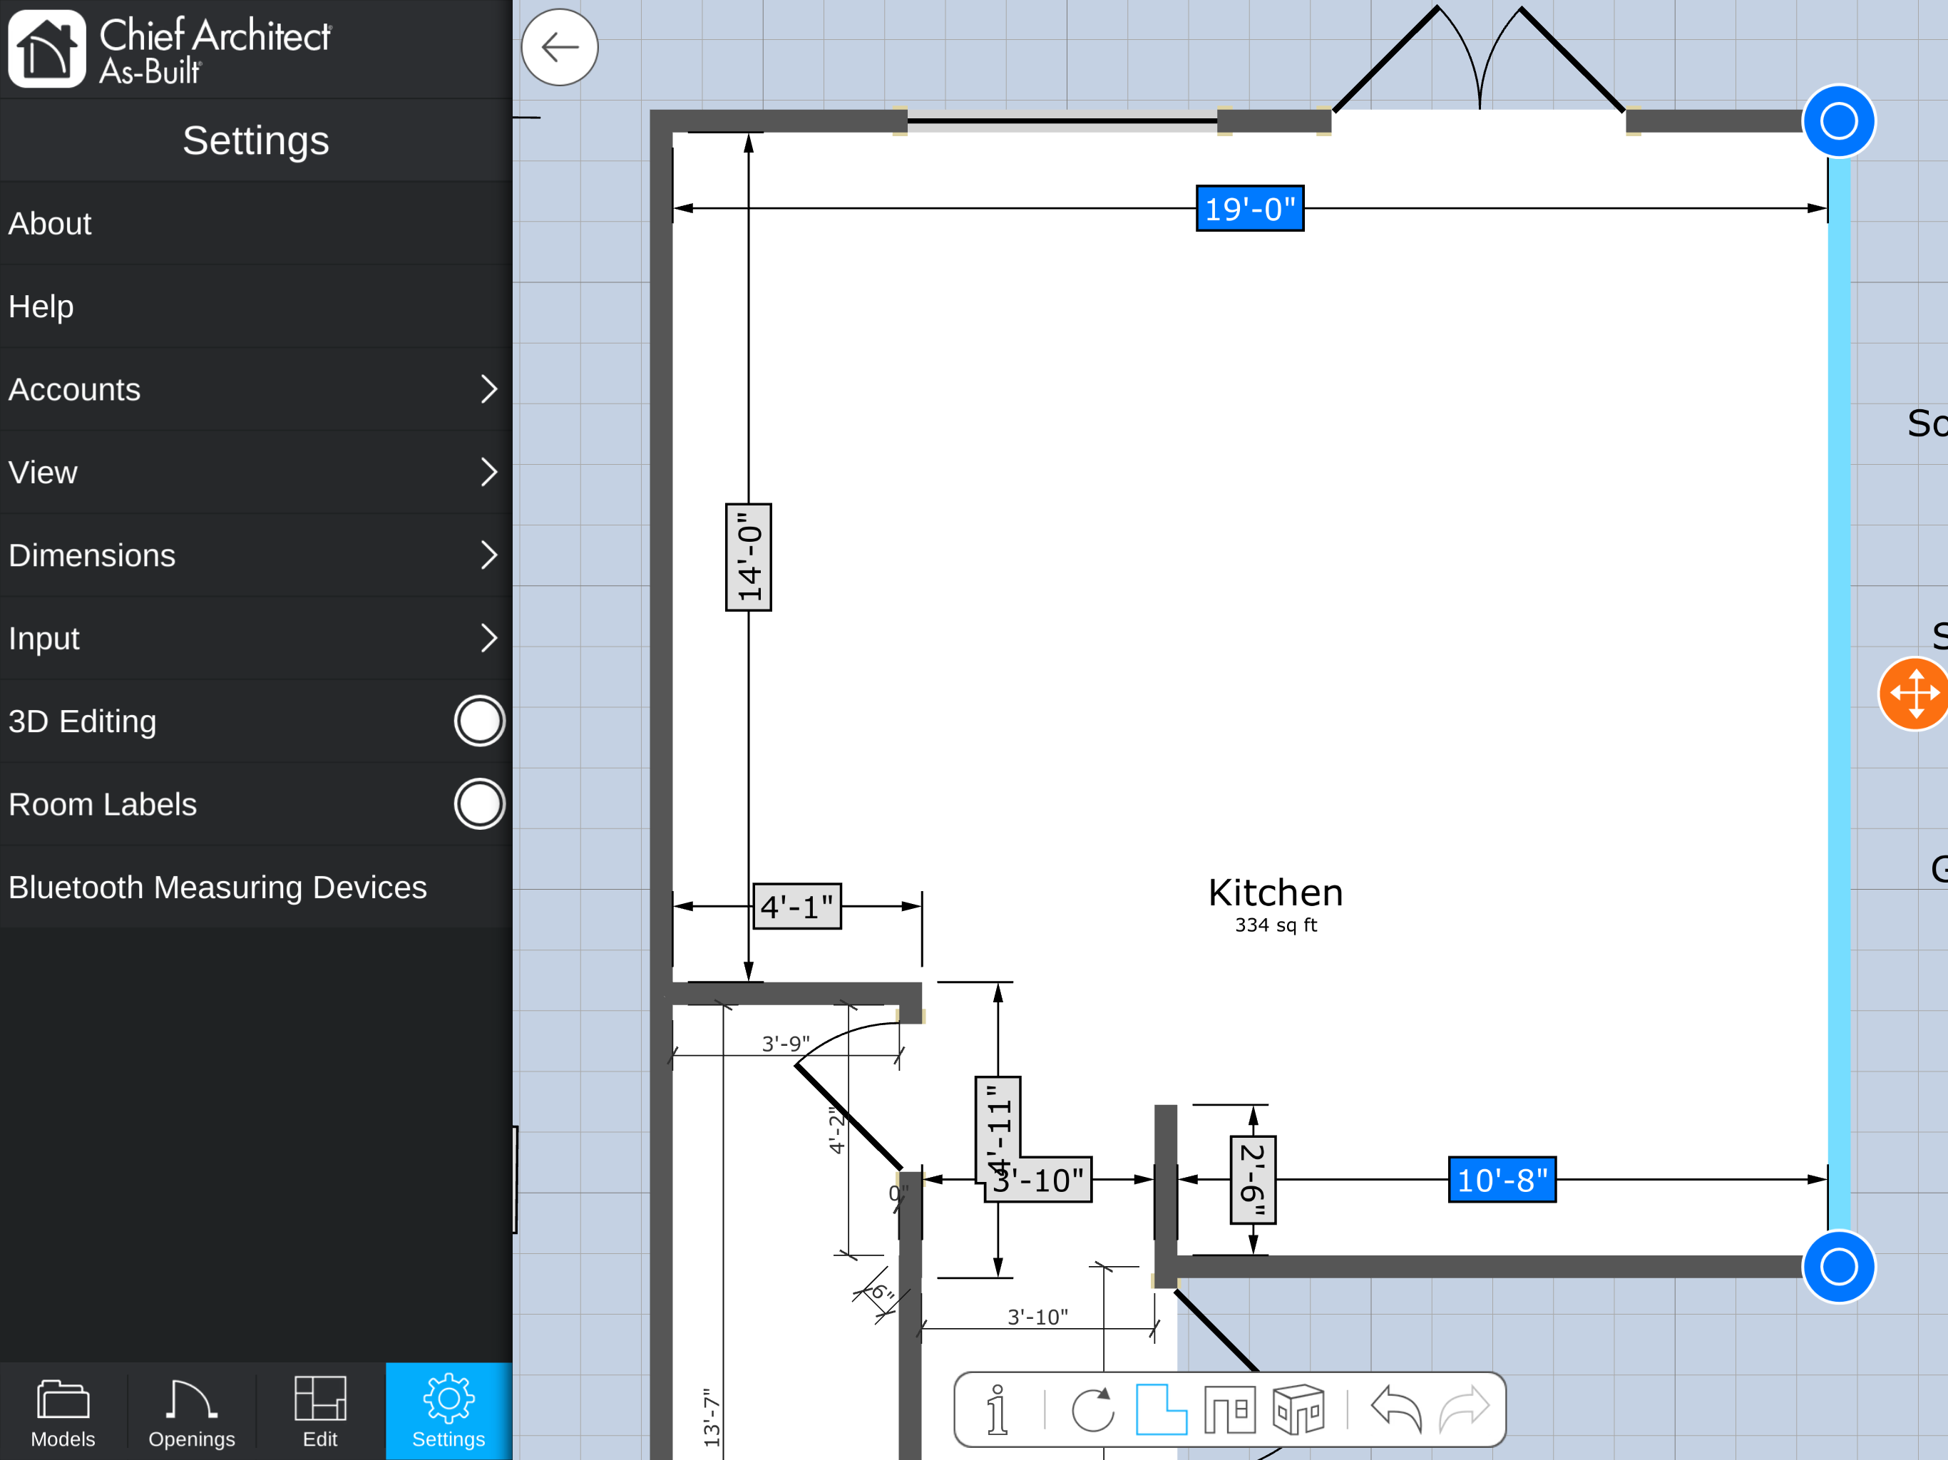Select the 2D floor plan view icon

(x=1161, y=1410)
